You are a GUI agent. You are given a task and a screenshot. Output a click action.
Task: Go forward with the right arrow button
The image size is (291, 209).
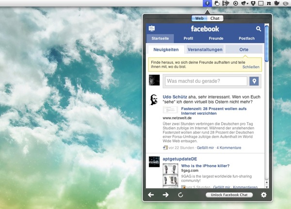[x=165, y=195]
